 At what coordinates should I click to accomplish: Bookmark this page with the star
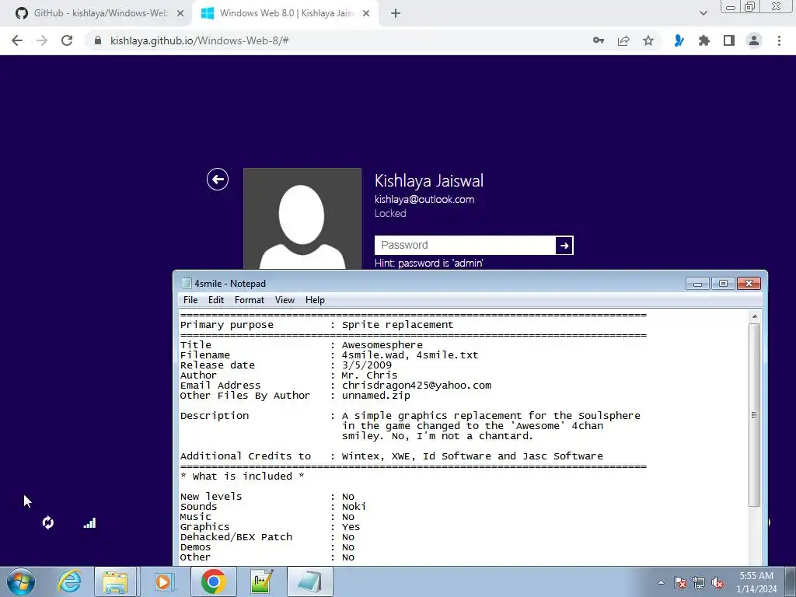(648, 40)
